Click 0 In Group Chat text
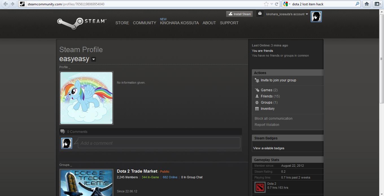The width and height of the screenshot is (384, 196). pyautogui.click(x=192, y=177)
